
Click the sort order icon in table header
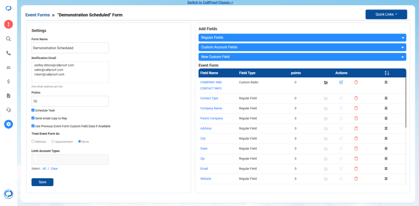(387, 73)
